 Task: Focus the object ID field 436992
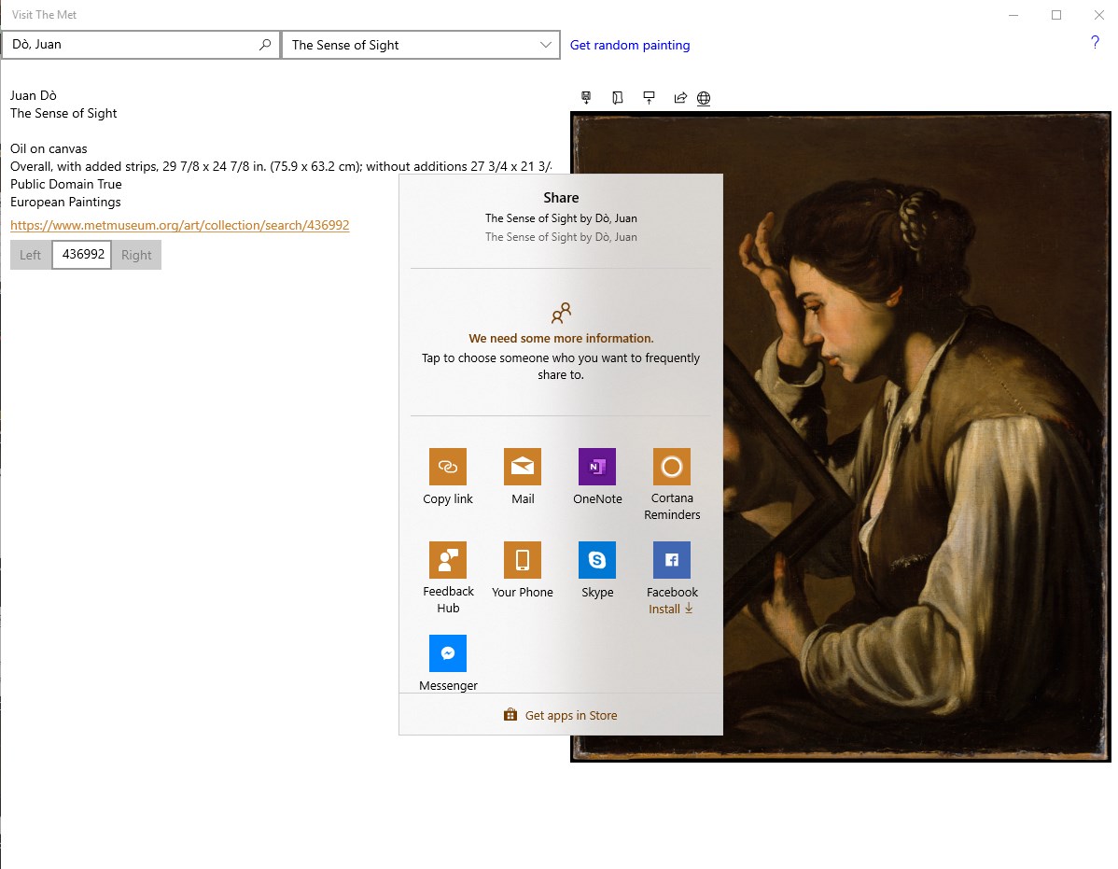pyautogui.click(x=82, y=255)
